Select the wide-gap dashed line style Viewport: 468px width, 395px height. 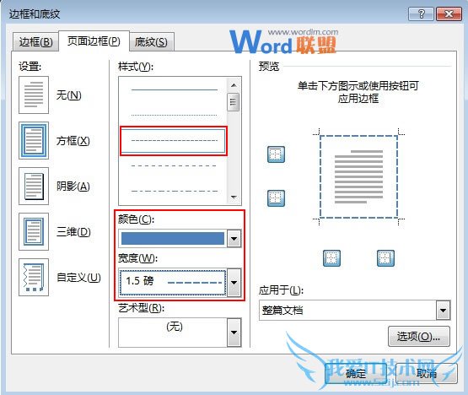[174, 165]
